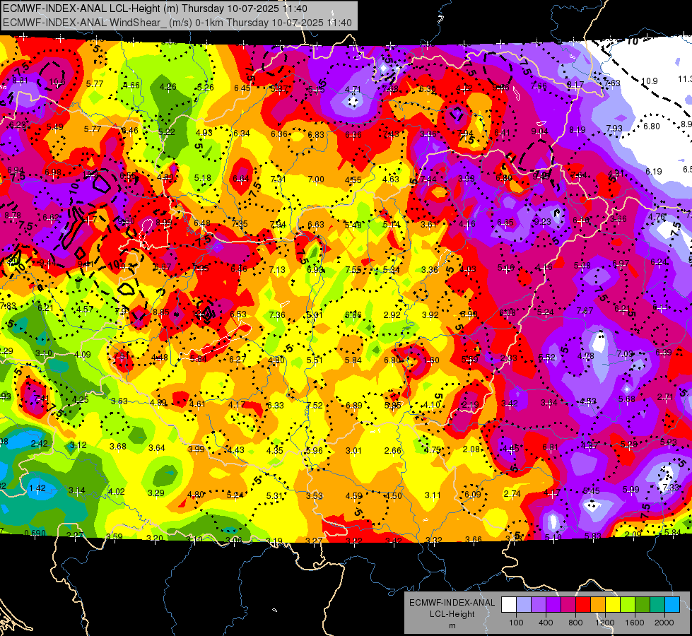
Task: Click the unit label m in legend
Action: point(452,625)
